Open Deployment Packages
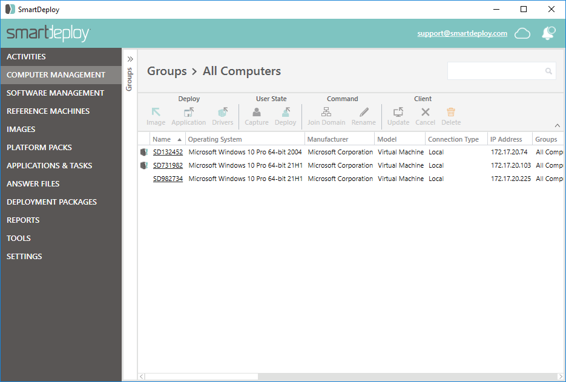The width and height of the screenshot is (566, 382). 61,202
